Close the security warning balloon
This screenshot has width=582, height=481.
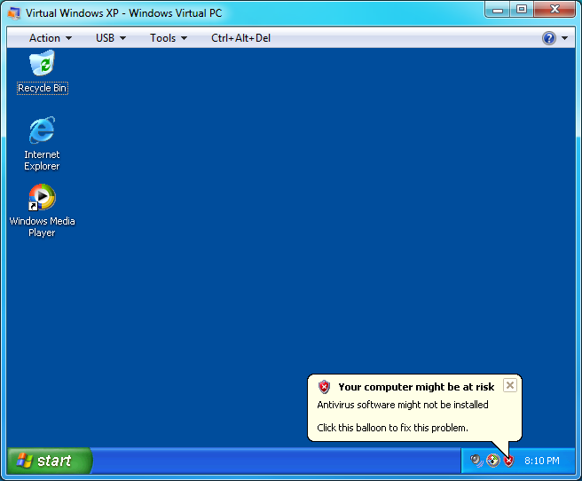click(x=510, y=386)
